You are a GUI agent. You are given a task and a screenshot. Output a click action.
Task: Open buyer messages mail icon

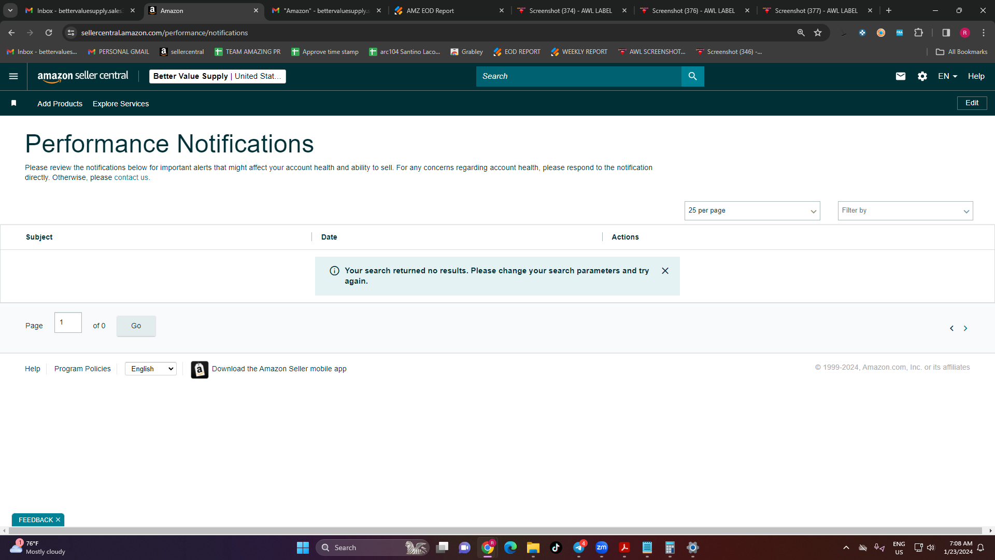point(901,76)
